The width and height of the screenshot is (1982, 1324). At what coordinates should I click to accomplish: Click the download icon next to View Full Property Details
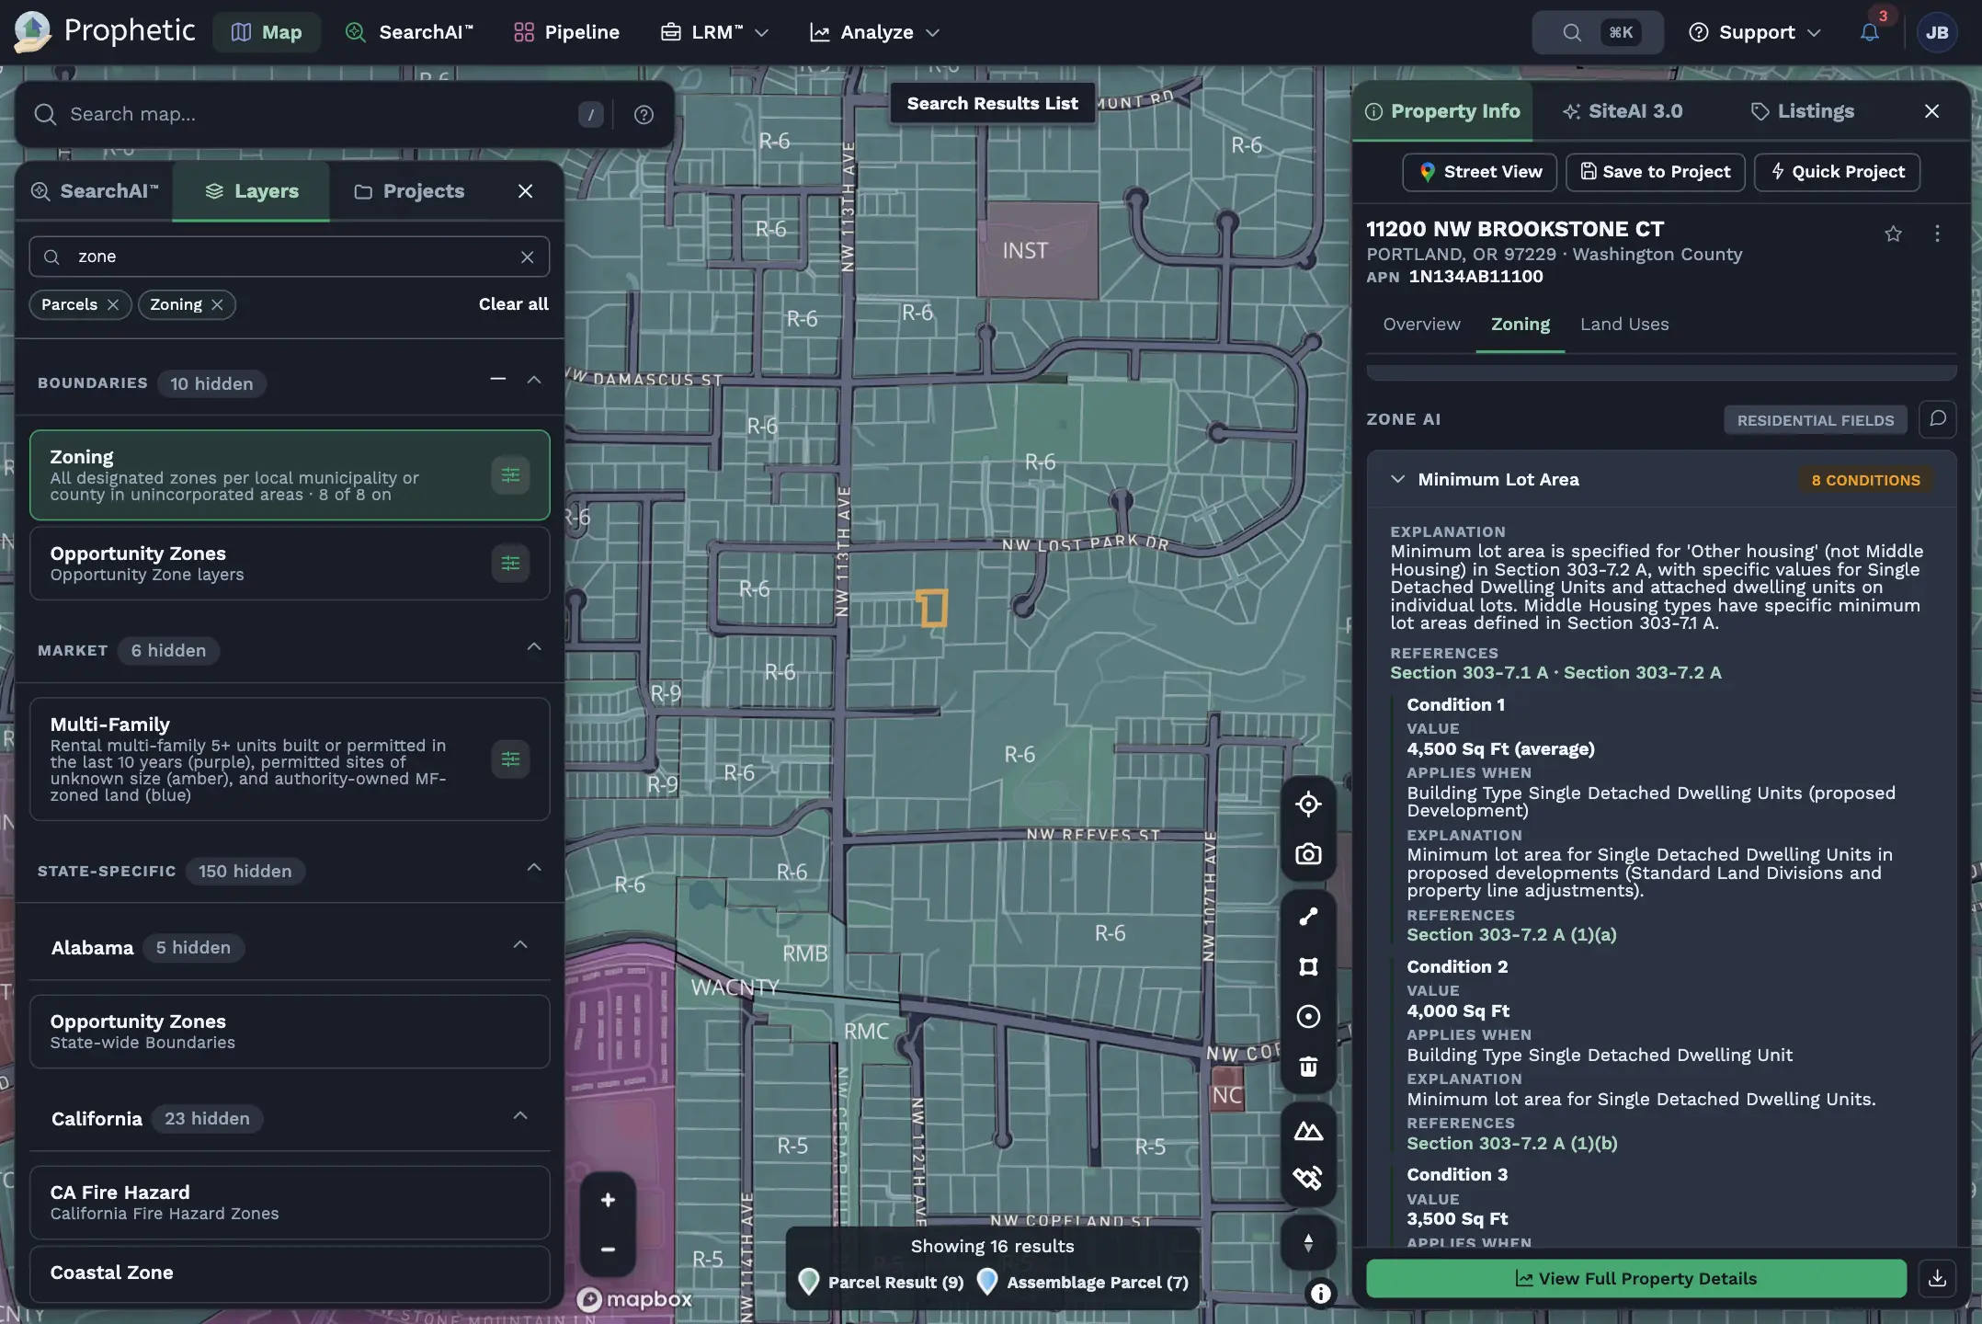[x=1937, y=1278]
